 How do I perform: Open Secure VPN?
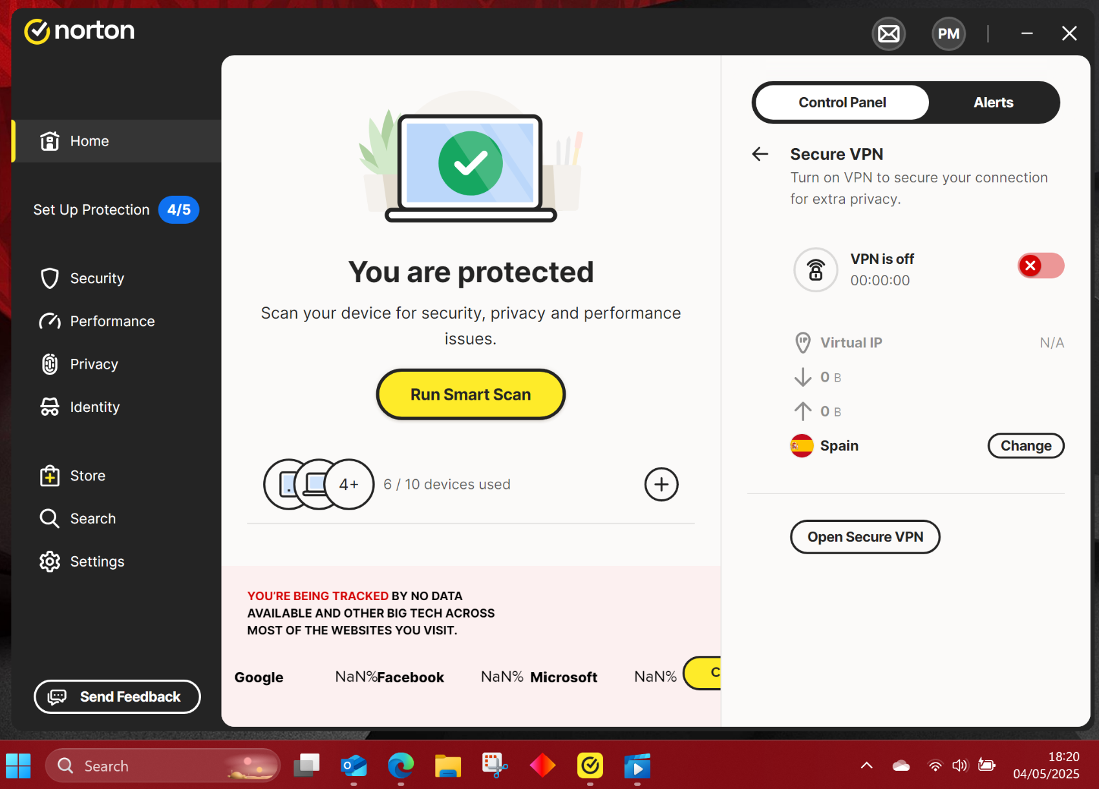coord(865,537)
